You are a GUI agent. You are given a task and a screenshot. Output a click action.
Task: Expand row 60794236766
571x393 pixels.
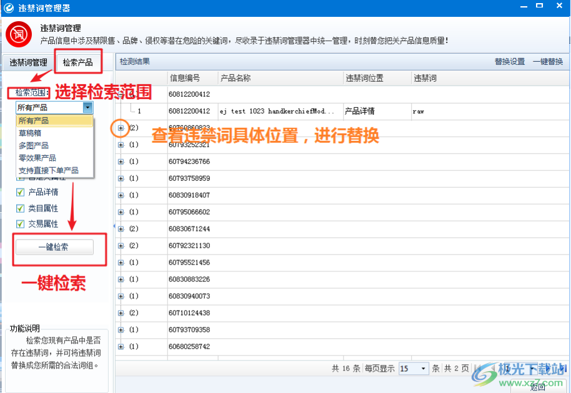click(x=121, y=162)
